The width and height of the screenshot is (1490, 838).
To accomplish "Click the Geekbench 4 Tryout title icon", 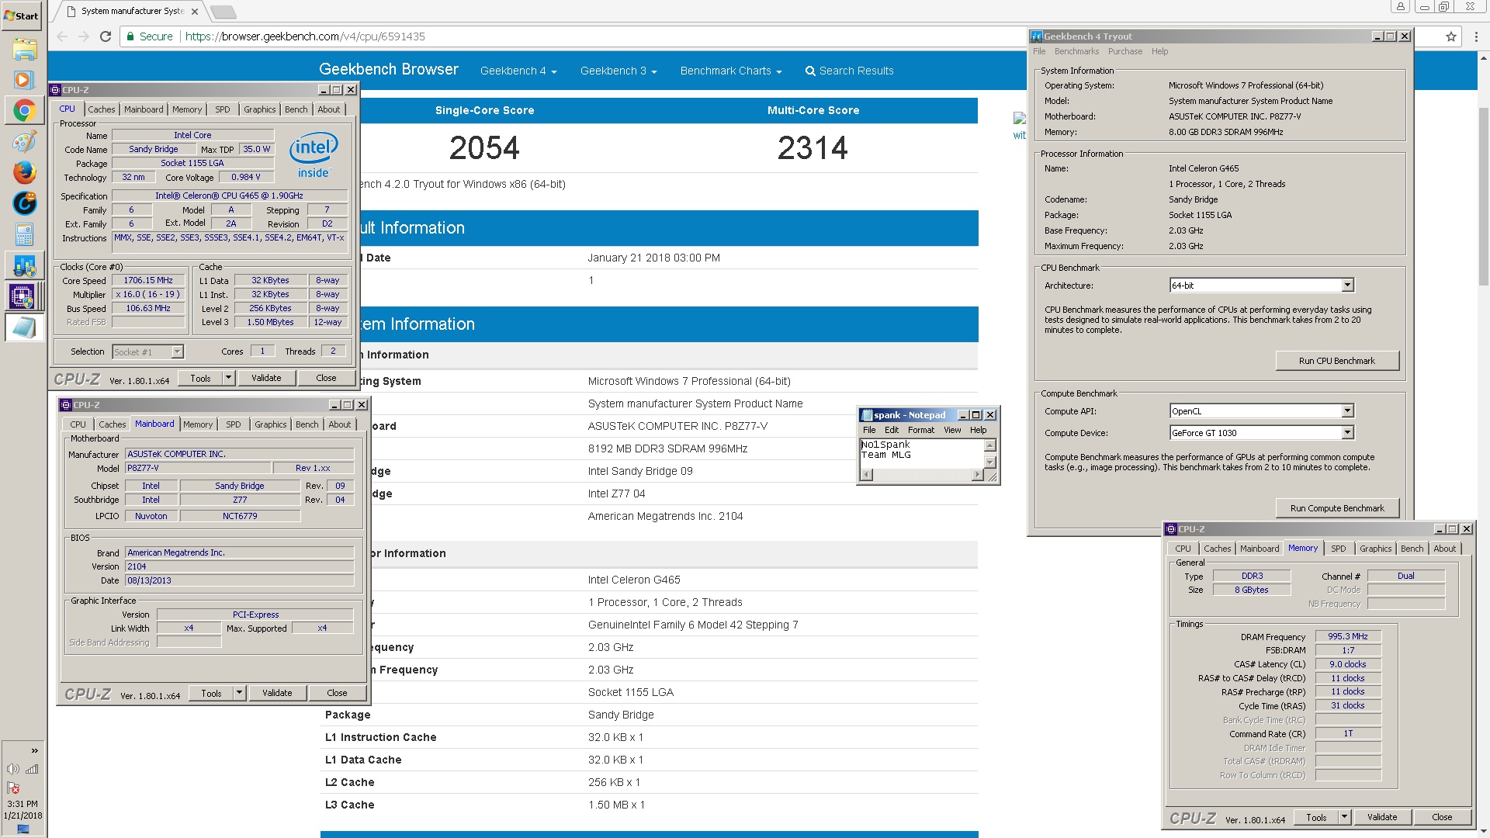I will pos(1036,36).
